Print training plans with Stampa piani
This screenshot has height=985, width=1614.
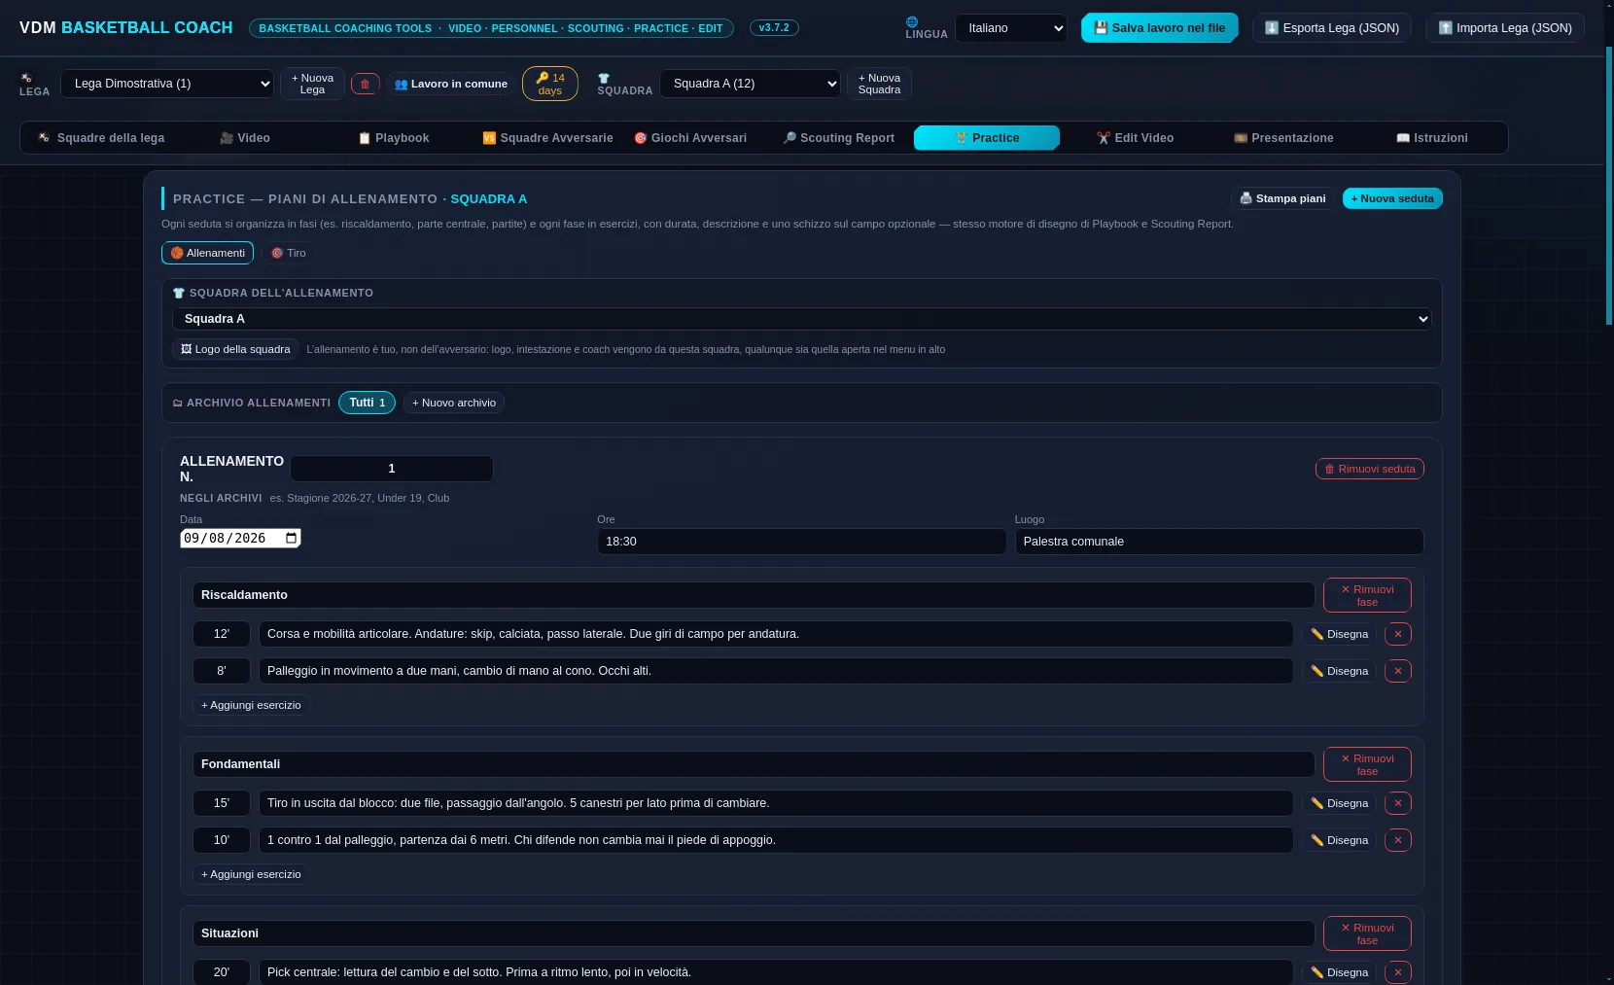(x=1282, y=198)
